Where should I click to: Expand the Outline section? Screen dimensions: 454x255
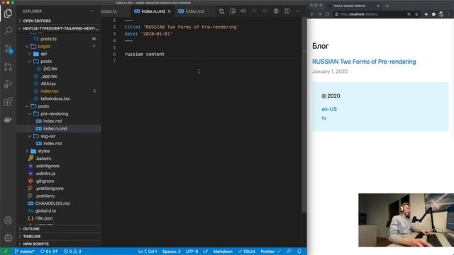coord(59,229)
